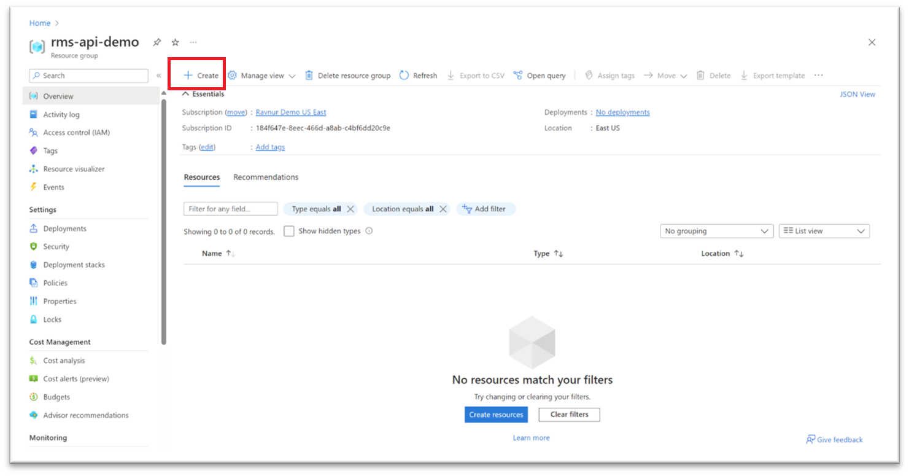This screenshot has height=476, width=909.
Task: Sort by Location column
Action: coord(722,254)
